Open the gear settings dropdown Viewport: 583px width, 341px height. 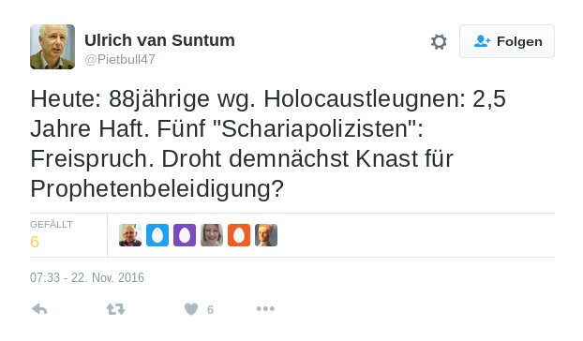pyautogui.click(x=439, y=41)
